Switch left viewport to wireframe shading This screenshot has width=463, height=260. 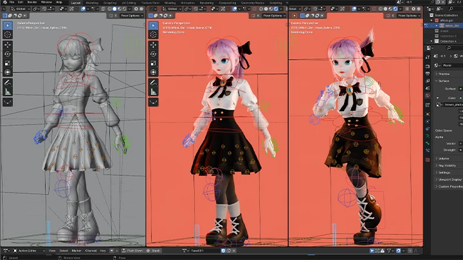click(109, 9)
